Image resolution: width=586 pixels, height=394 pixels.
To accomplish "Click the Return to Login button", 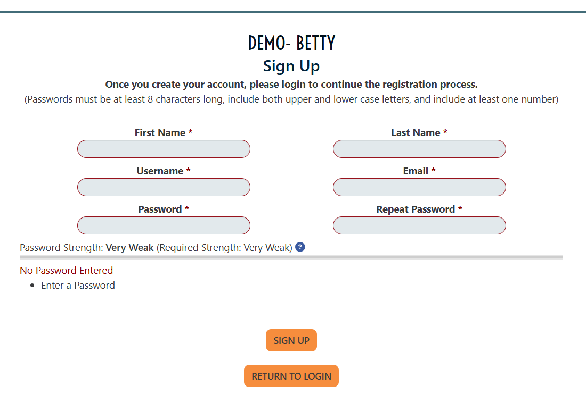I will (x=291, y=376).
